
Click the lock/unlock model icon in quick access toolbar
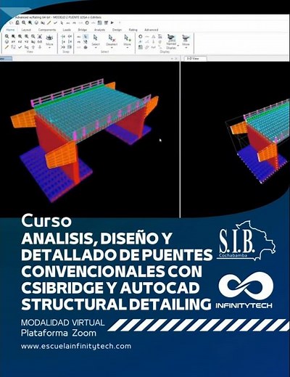[17, 22]
